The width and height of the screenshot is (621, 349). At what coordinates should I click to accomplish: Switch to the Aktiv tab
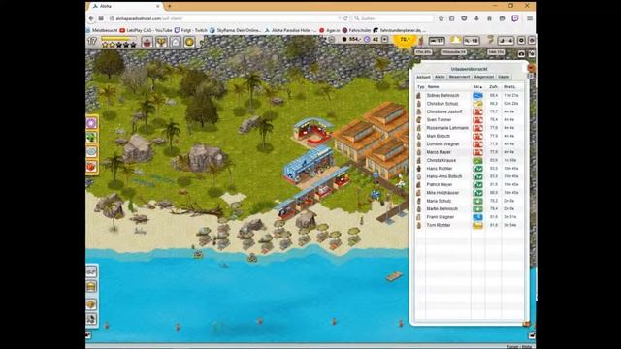(440, 77)
